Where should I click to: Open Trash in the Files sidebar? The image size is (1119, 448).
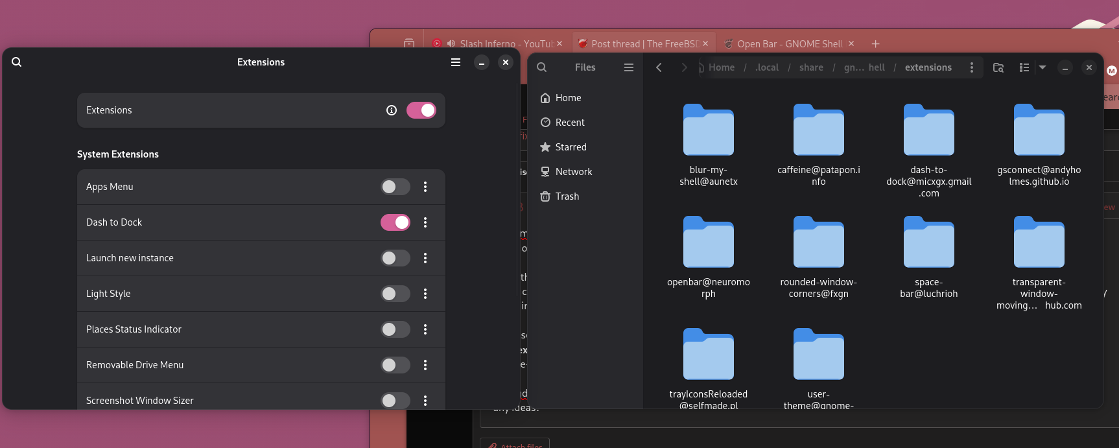(x=567, y=196)
